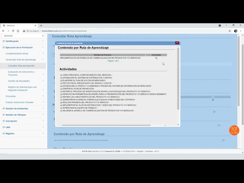Open Chrome three-dot menu
Image resolution: width=244 pixels, height=183 pixels.
tap(241, 31)
